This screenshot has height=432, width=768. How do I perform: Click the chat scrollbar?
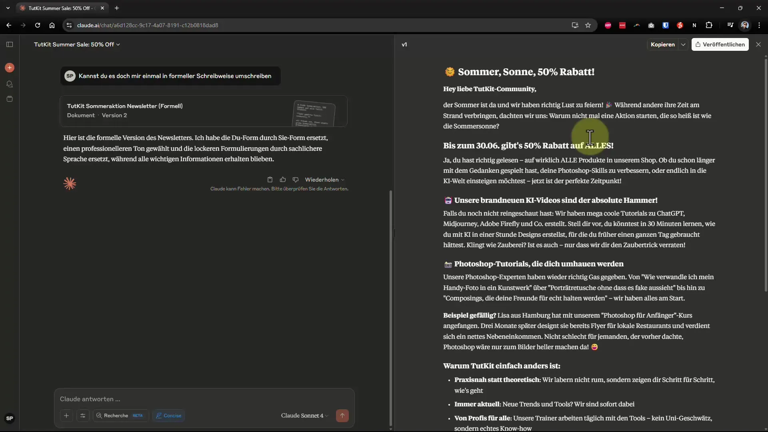click(391, 308)
